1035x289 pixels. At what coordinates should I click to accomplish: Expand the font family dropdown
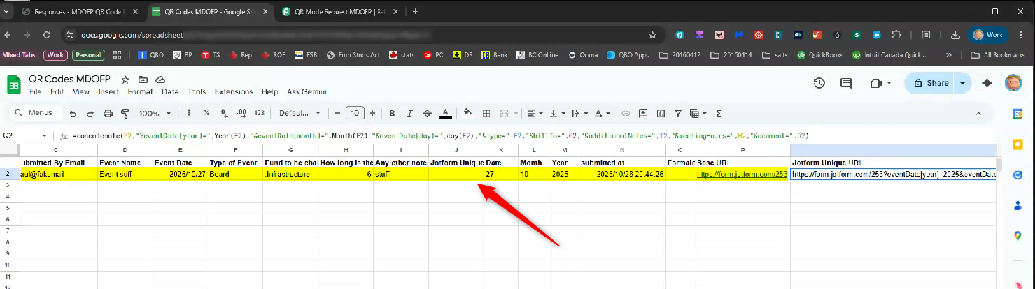coord(299,113)
